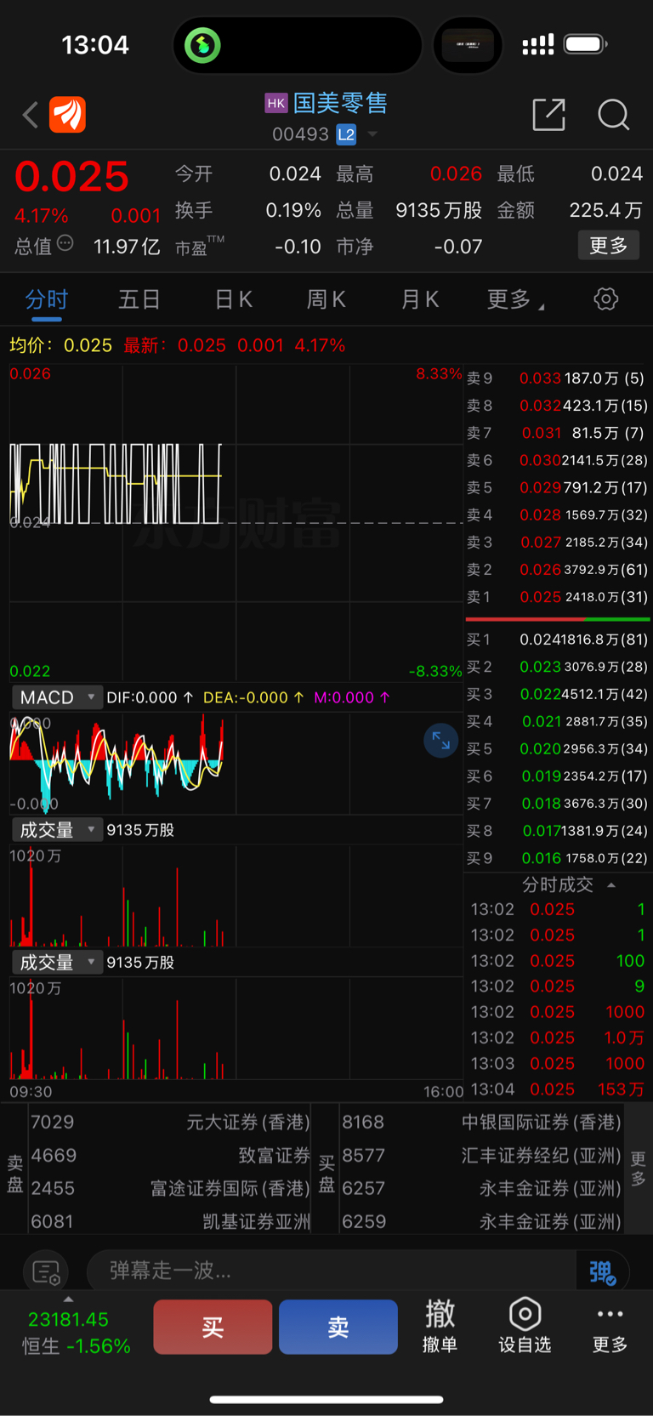Open the 更多 chart period dropdown
The width and height of the screenshot is (653, 1416).
point(515,299)
